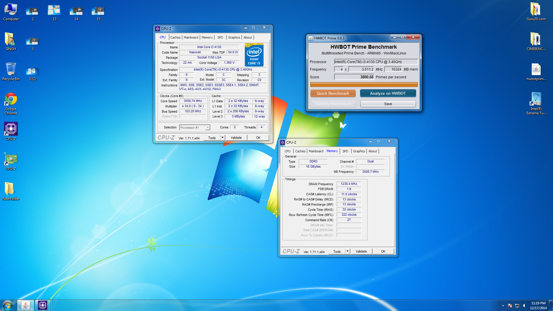The image size is (553, 311).
Task: Click OK in the CPU window
Action: click(258, 138)
